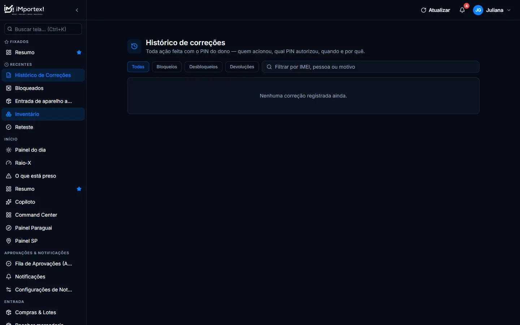Open Configurações de Not... item
Viewport: 520px width, 325px height.
[x=43, y=290]
